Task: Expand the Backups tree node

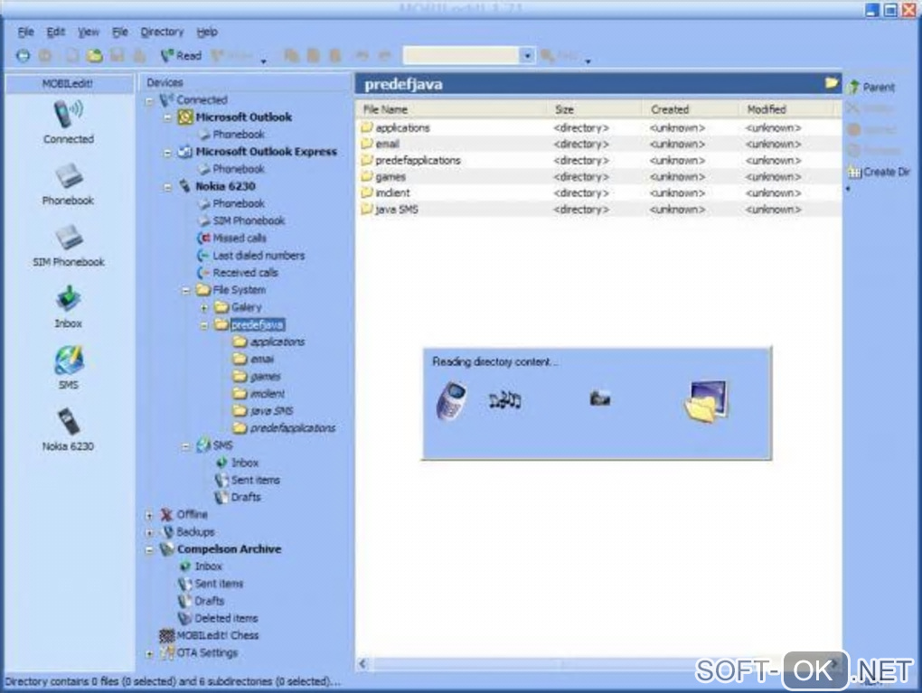Action: [149, 533]
